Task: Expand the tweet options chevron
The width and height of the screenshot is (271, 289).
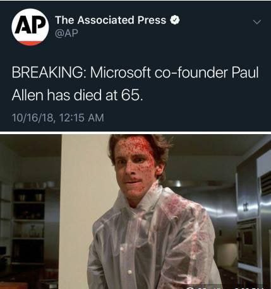Action: click(x=257, y=22)
